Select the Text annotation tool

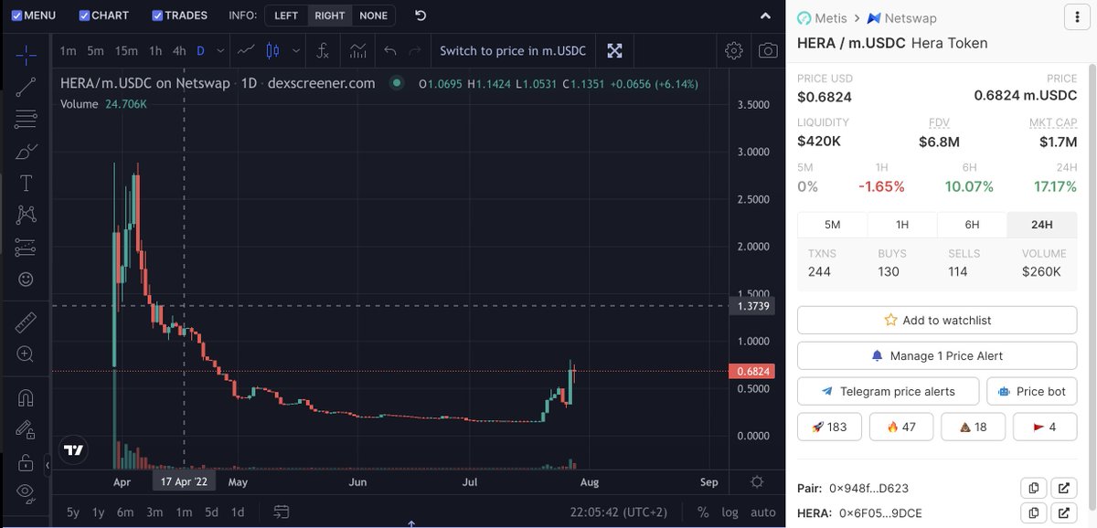26,183
